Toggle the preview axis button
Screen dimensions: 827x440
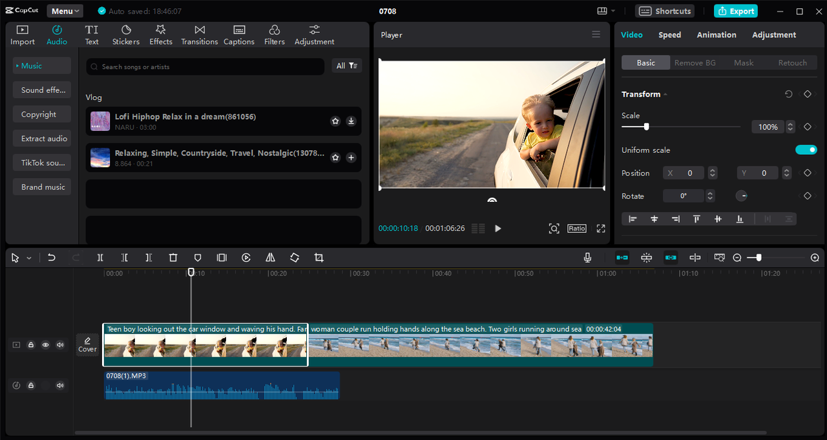tap(695, 257)
